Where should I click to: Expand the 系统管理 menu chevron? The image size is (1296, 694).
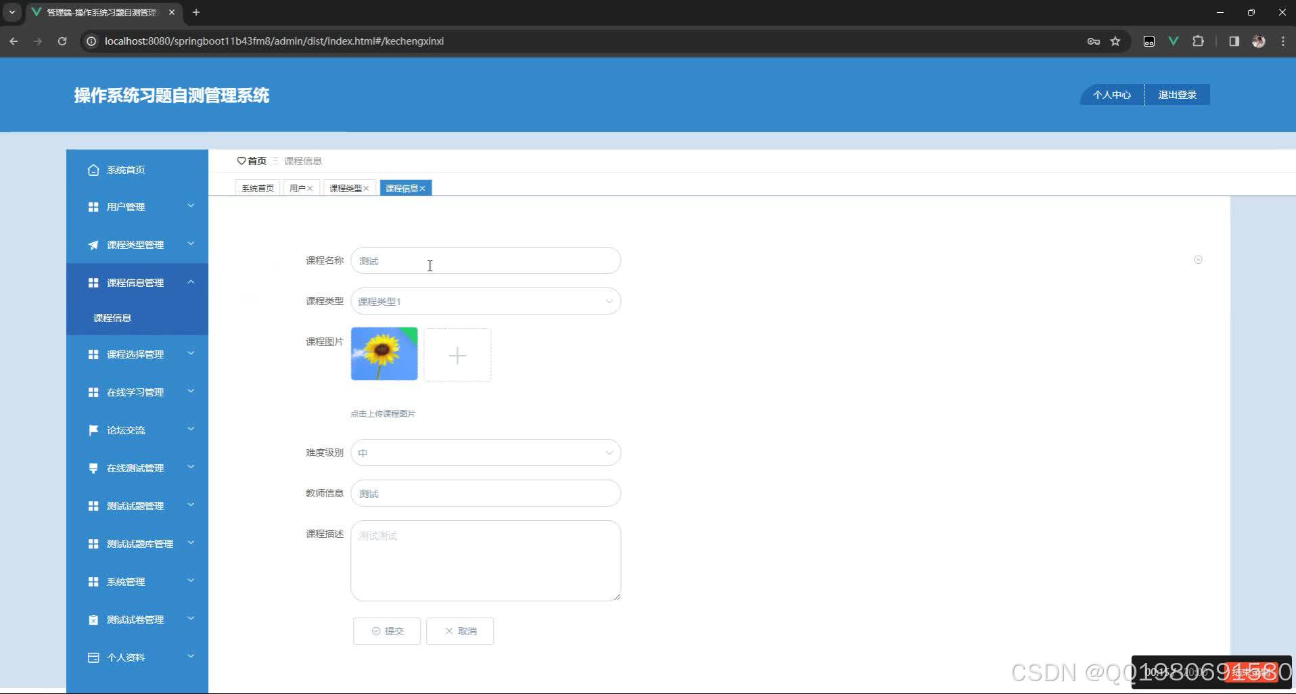(x=191, y=580)
